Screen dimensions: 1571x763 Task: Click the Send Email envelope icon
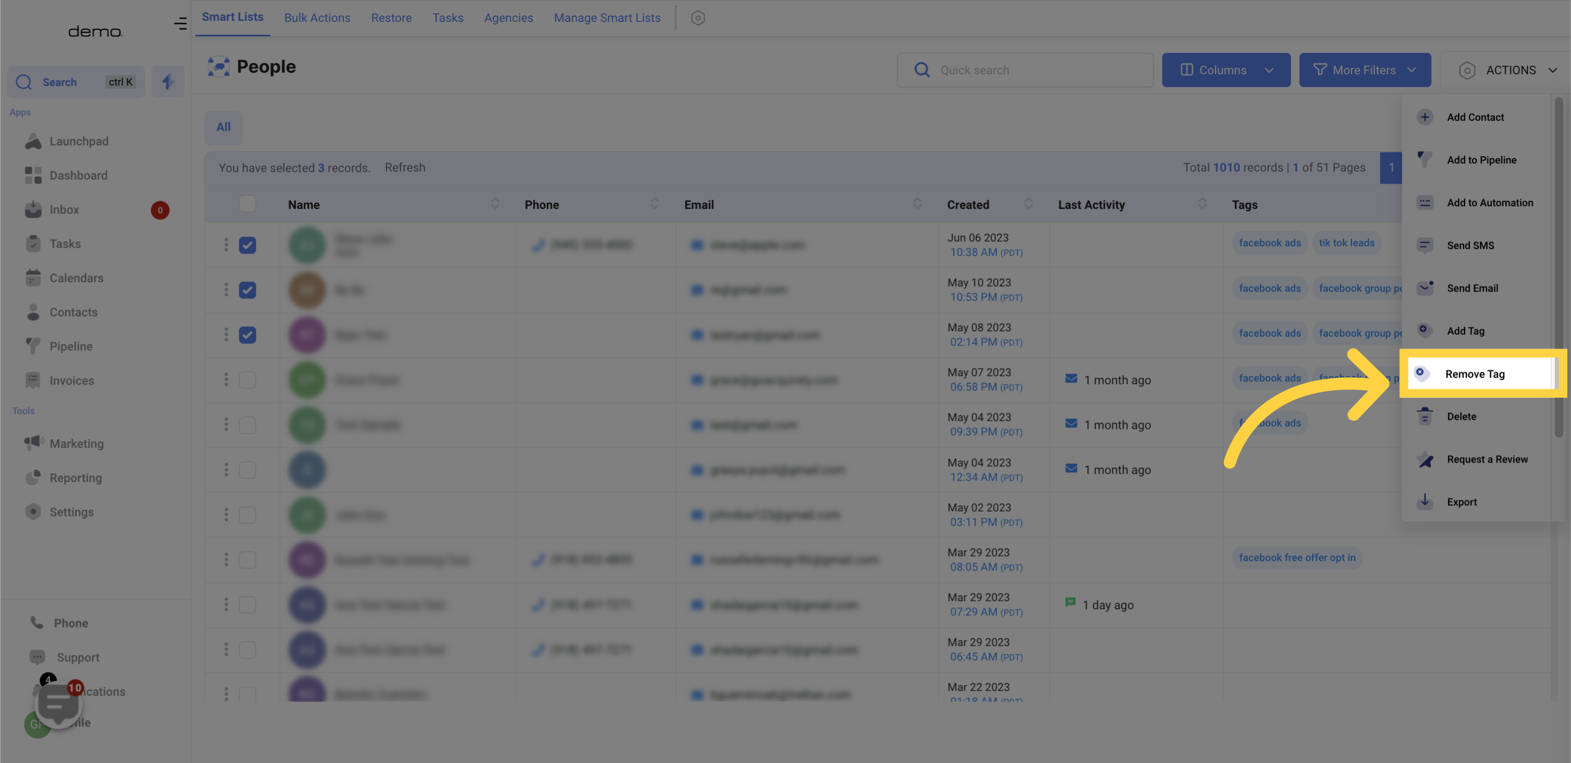tap(1425, 288)
